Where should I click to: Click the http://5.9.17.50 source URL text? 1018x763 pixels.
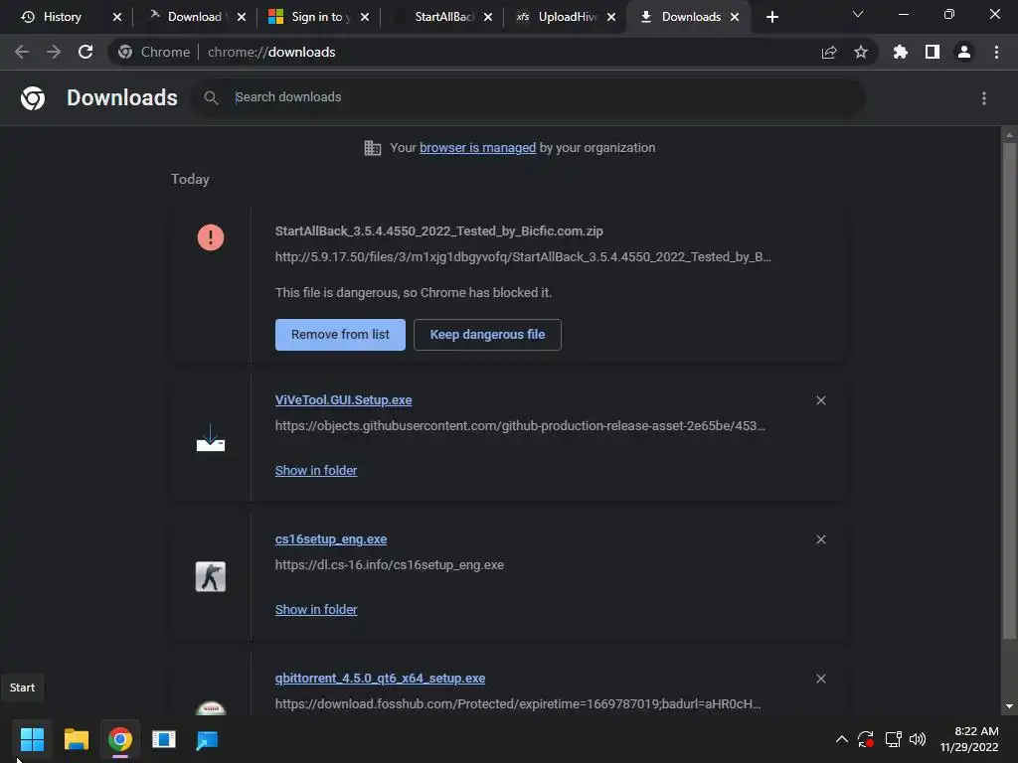click(523, 257)
